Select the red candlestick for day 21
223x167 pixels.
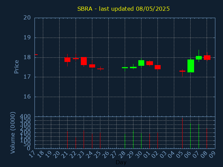point(67,59)
